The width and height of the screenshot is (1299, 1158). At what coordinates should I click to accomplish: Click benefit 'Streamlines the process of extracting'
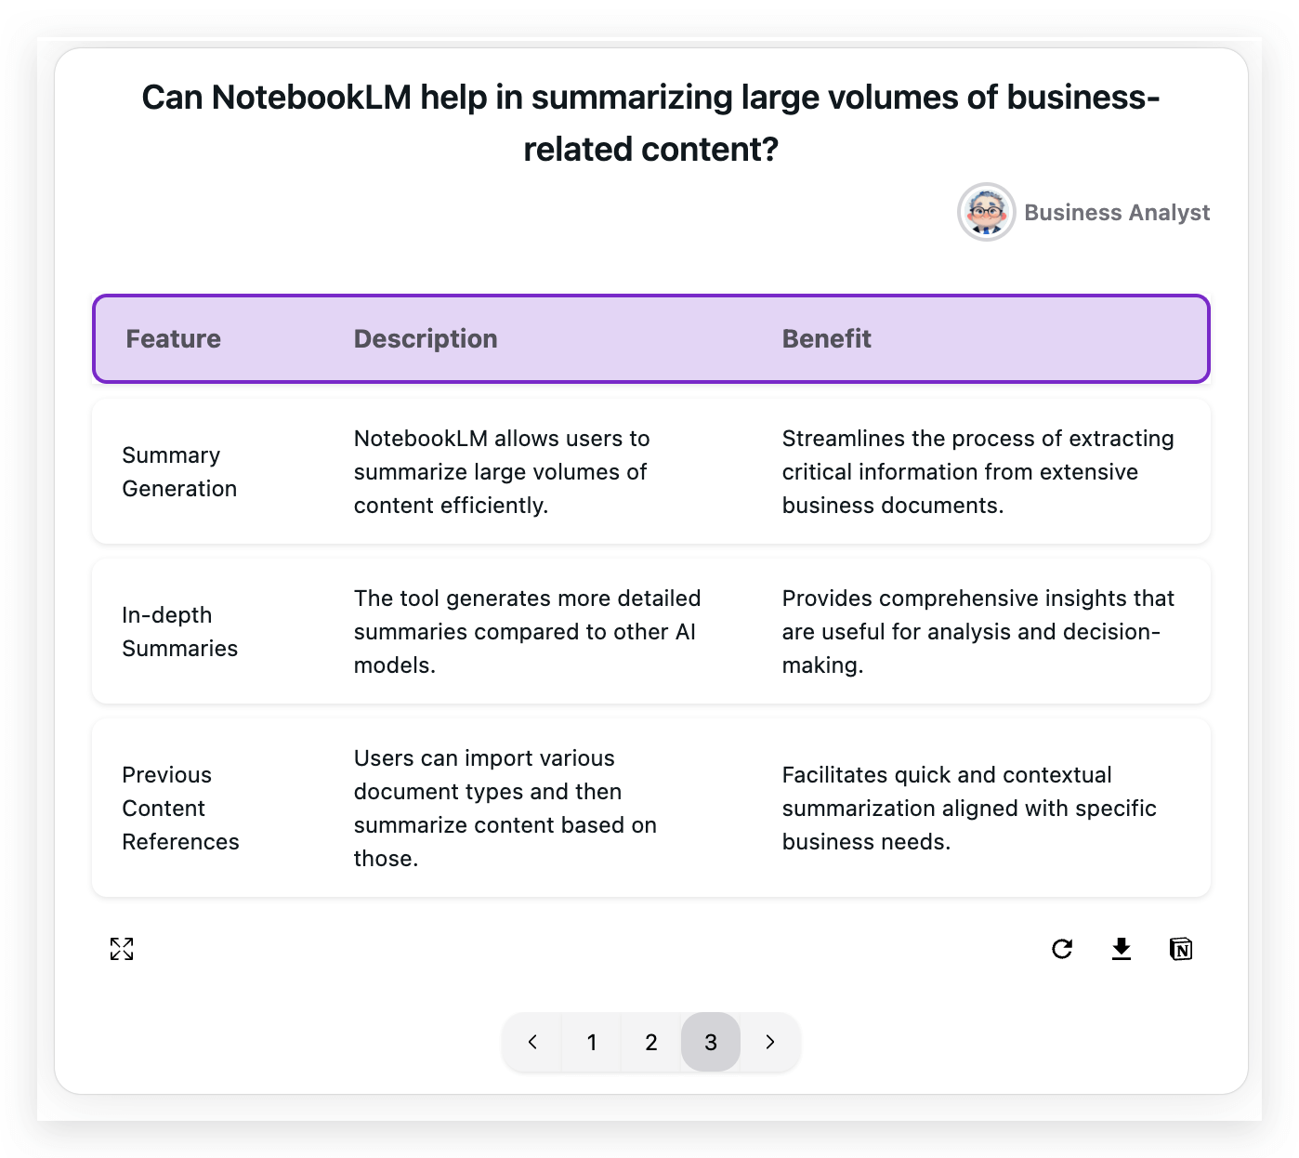tap(978, 472)
